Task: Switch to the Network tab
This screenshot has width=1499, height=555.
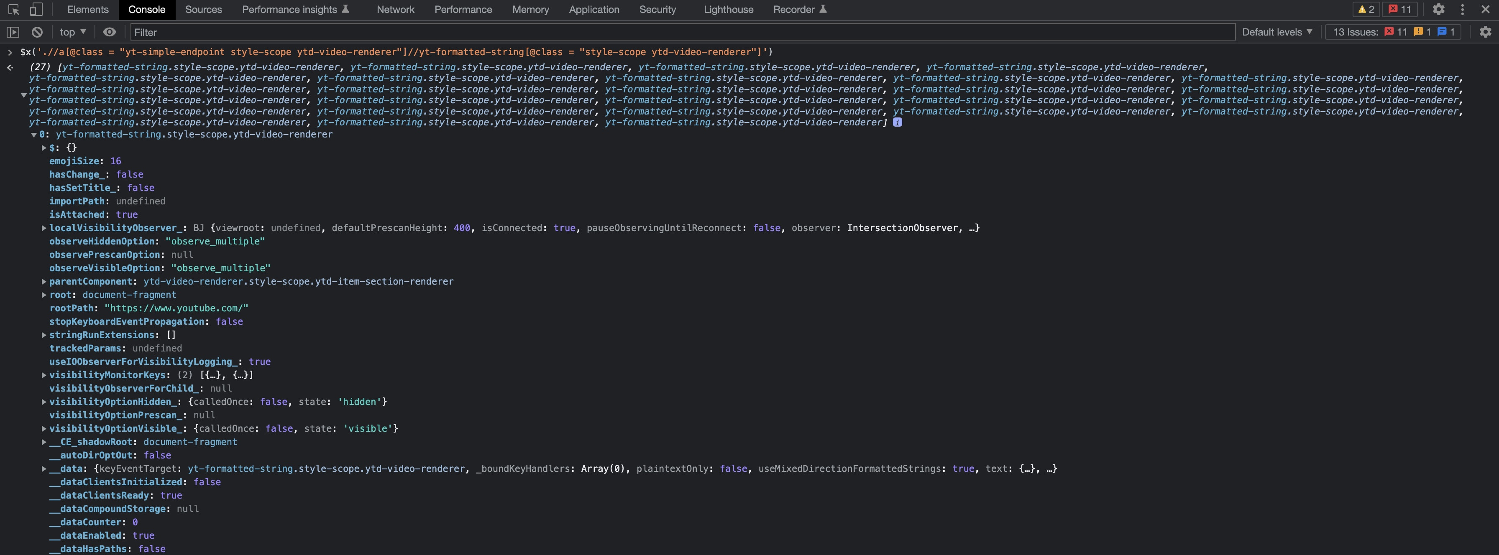Action: click(x=396, y=9)
